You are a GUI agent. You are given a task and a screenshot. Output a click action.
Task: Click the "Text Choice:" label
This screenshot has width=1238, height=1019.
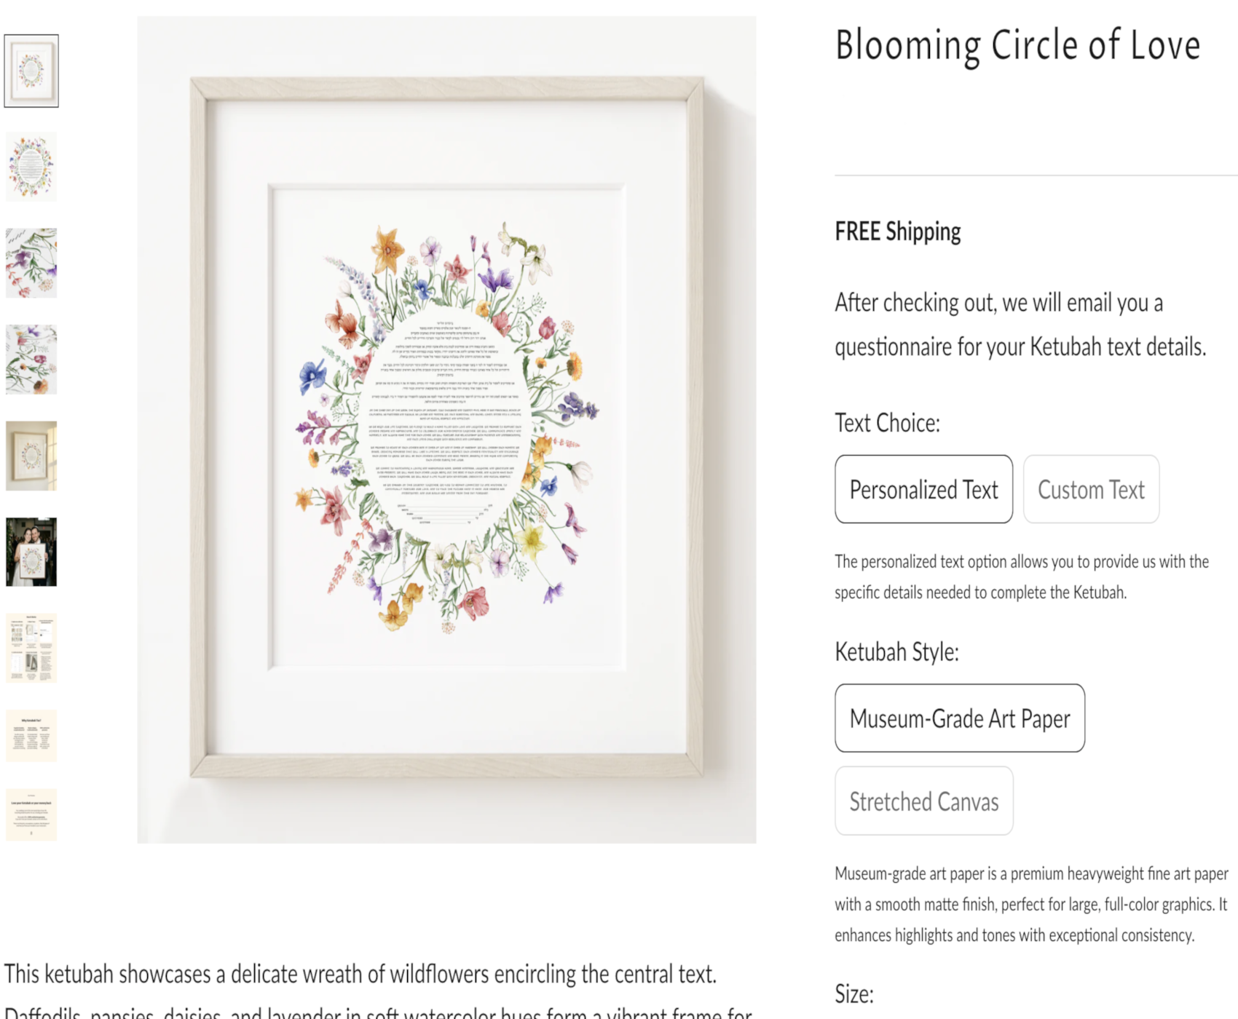887,423
